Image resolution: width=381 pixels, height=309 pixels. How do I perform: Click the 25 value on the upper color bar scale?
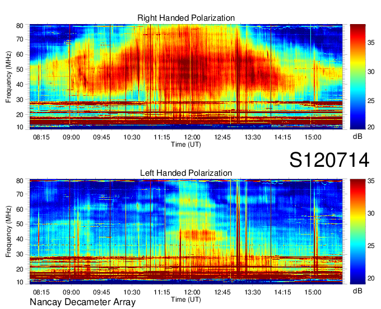(371, 101)
